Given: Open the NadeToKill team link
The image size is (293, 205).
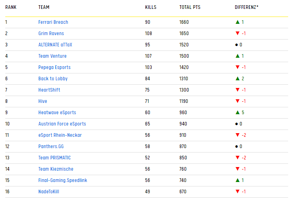Looking at the screenshot, I should click(48, 192).
